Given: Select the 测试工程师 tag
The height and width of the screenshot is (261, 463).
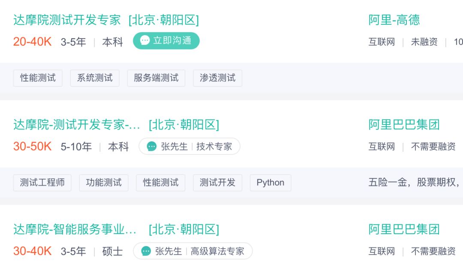Looking at the screenshot, I should [42, 183].
